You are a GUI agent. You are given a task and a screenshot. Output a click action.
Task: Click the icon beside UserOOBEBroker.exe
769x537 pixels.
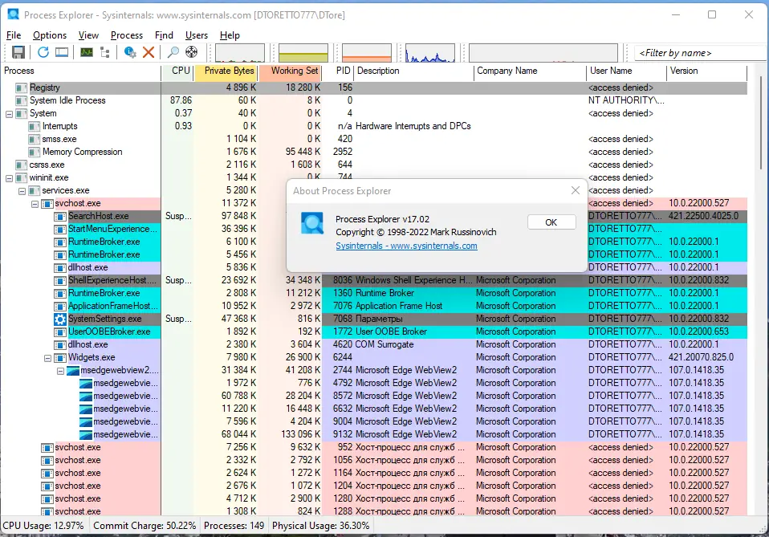pyautogui.click(x=60, y=332)
